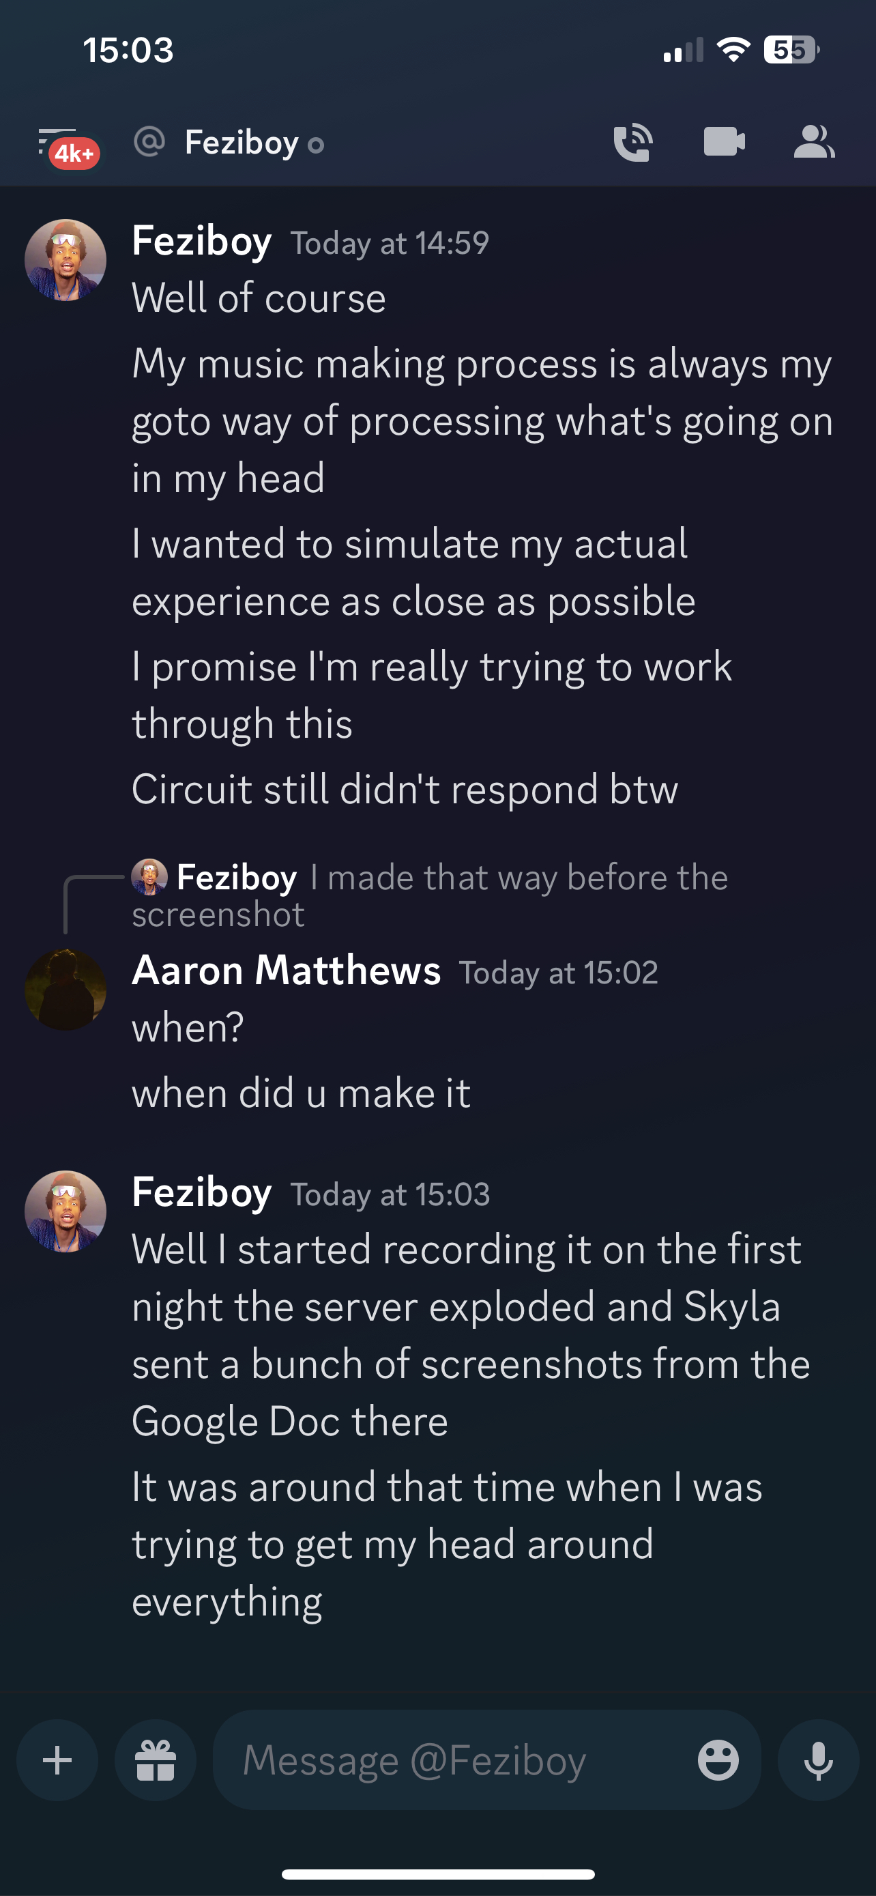Tap the microphone voice message icon
Image resolution: width=876 pixels, height=1896 pixels.
point(818,1759)
